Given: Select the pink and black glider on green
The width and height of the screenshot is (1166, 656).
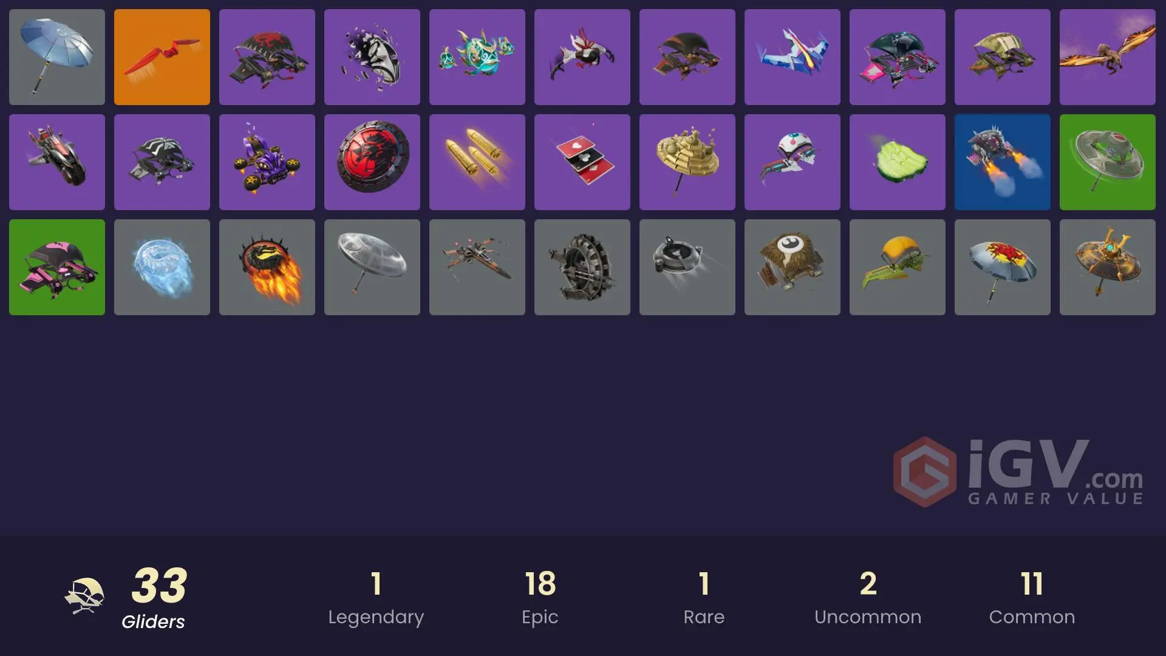Looking at the screenshot, I should pyautogui.click(x=57, y=267).
